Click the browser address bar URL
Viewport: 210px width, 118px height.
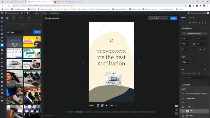(50, 6)
